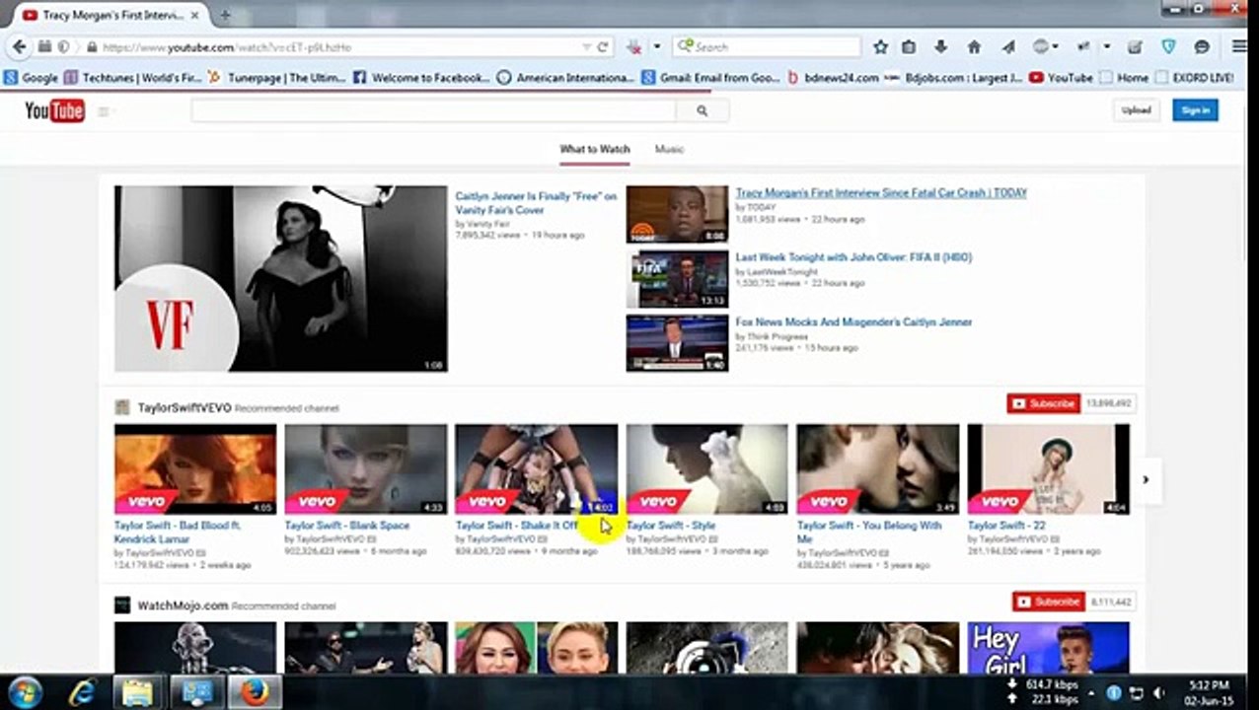
Task: Show bookmarks list icon beside the star
Action: coord(909,46)
